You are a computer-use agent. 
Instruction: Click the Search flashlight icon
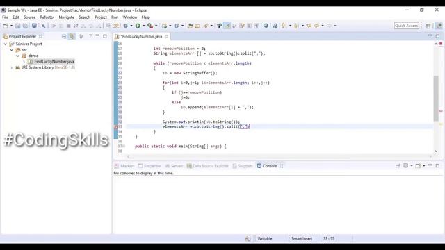[x=206, y=26]
